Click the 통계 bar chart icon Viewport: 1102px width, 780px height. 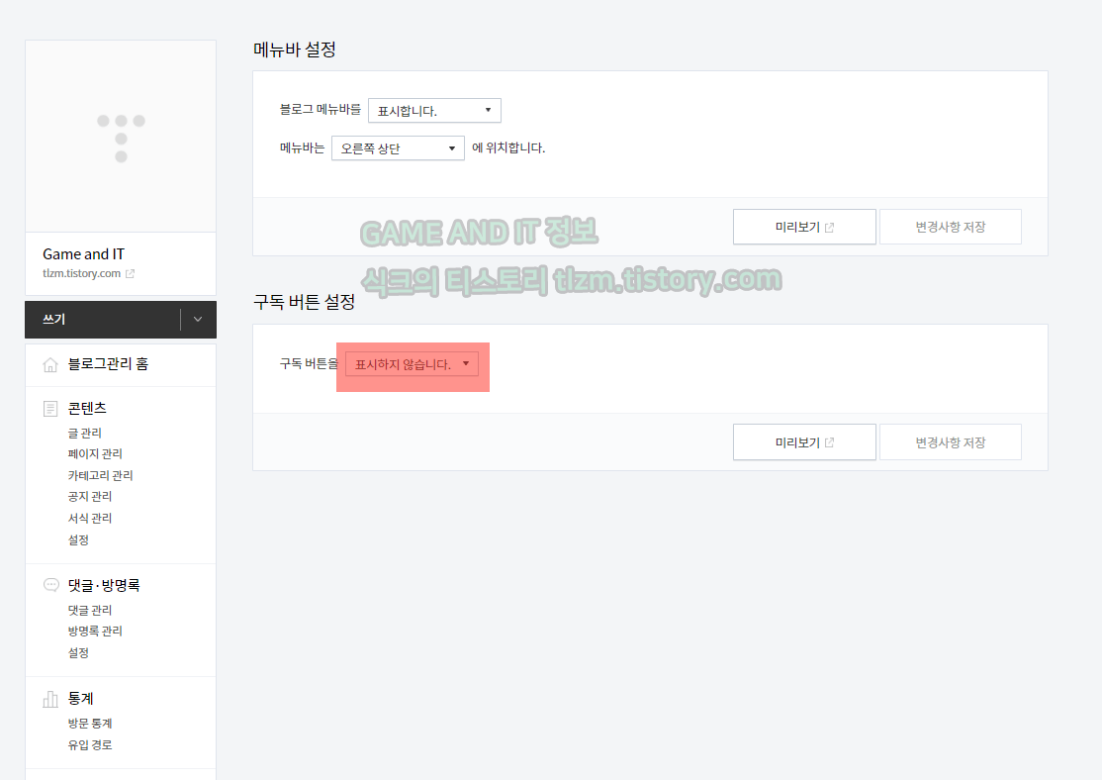[50, 699]
